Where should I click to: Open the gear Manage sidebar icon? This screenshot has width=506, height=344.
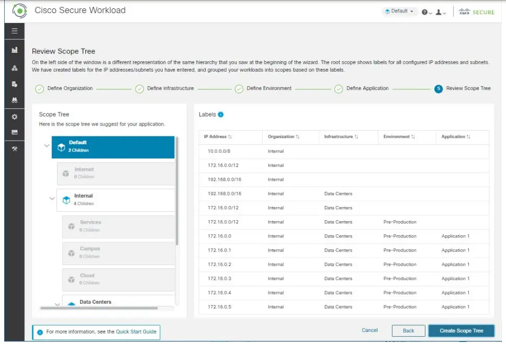coord(15,117)
